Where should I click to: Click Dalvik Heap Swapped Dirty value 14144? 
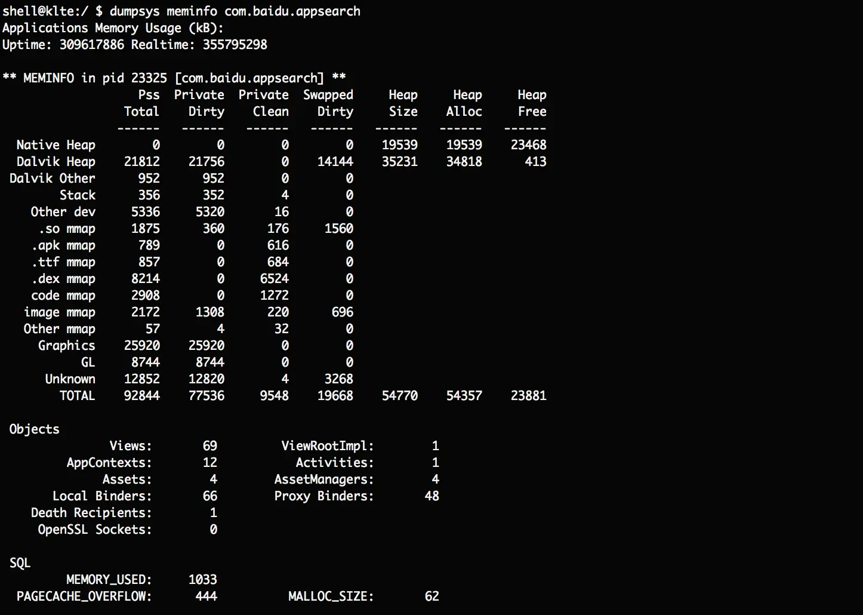tap(335, 162)
